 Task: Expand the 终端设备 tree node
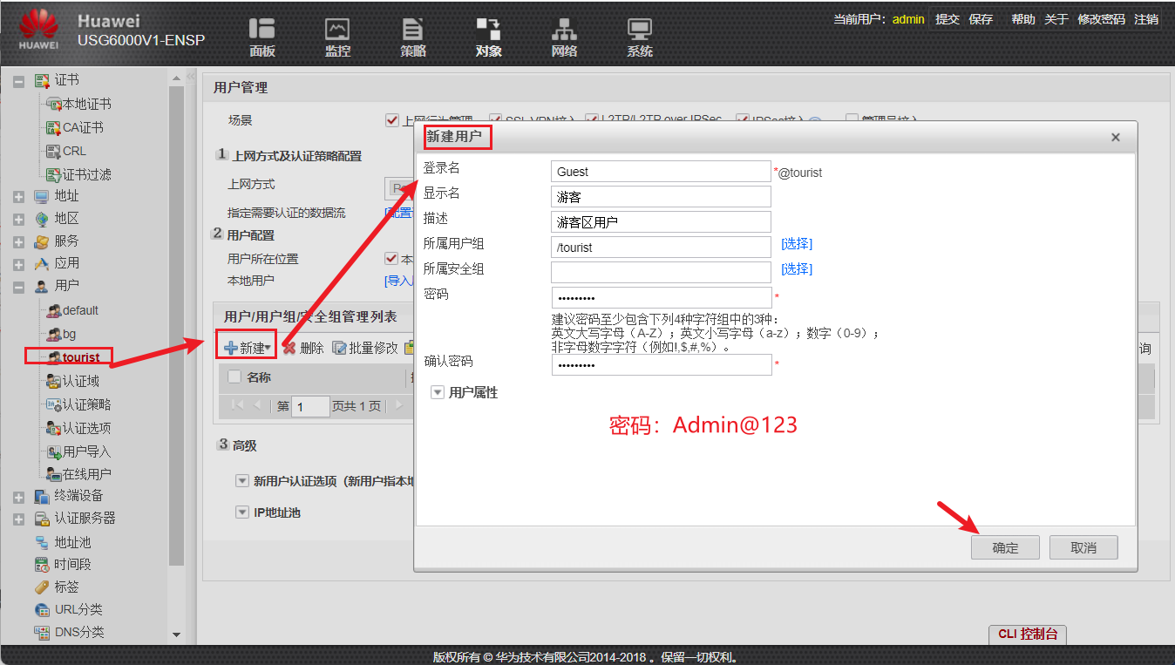[x=18, y=497]
